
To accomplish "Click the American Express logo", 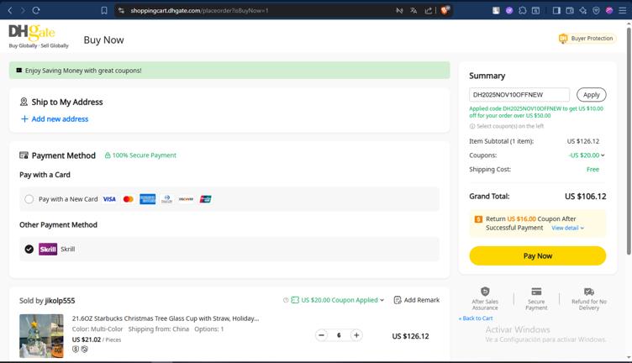I will [x=148, y=199].
